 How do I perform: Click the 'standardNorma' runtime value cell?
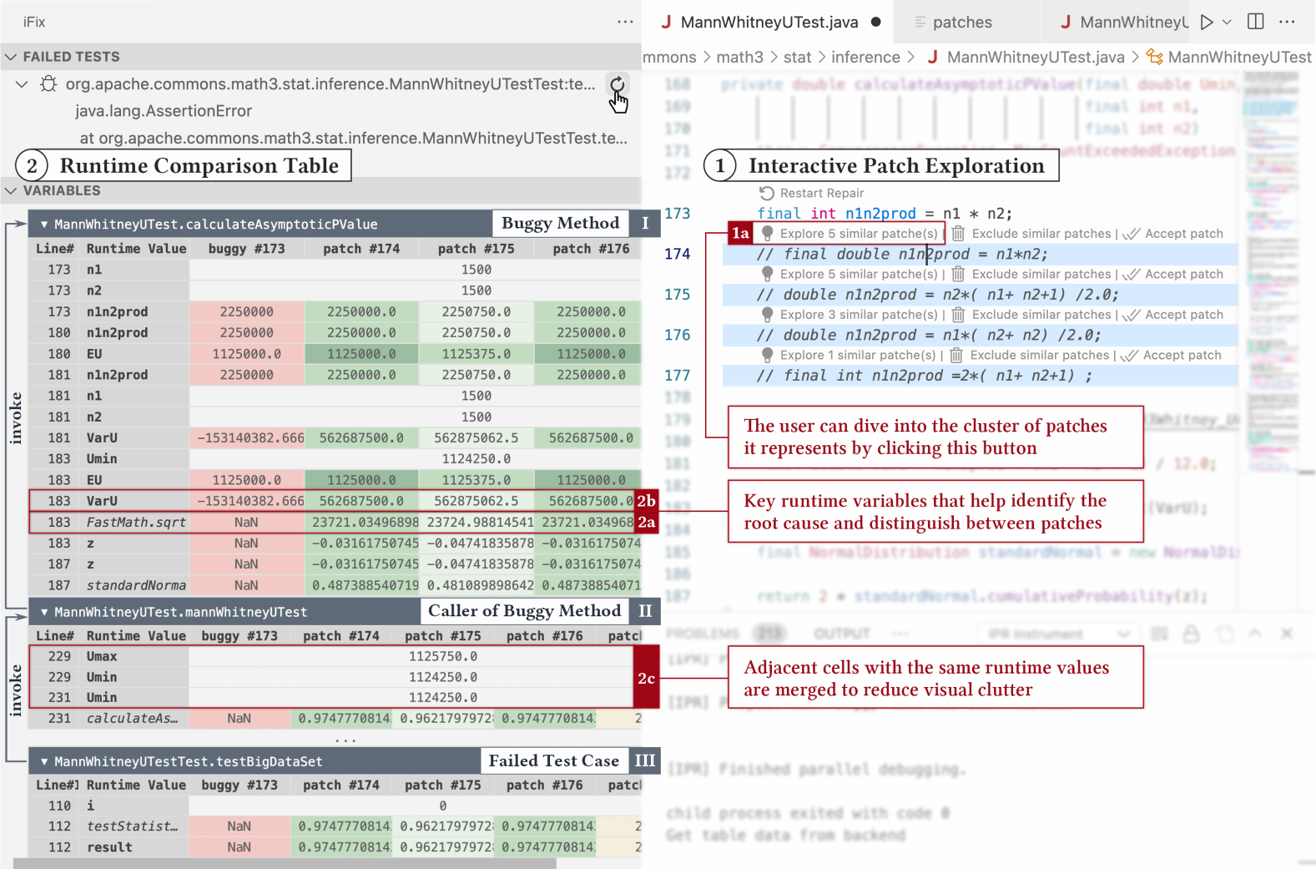136,586
